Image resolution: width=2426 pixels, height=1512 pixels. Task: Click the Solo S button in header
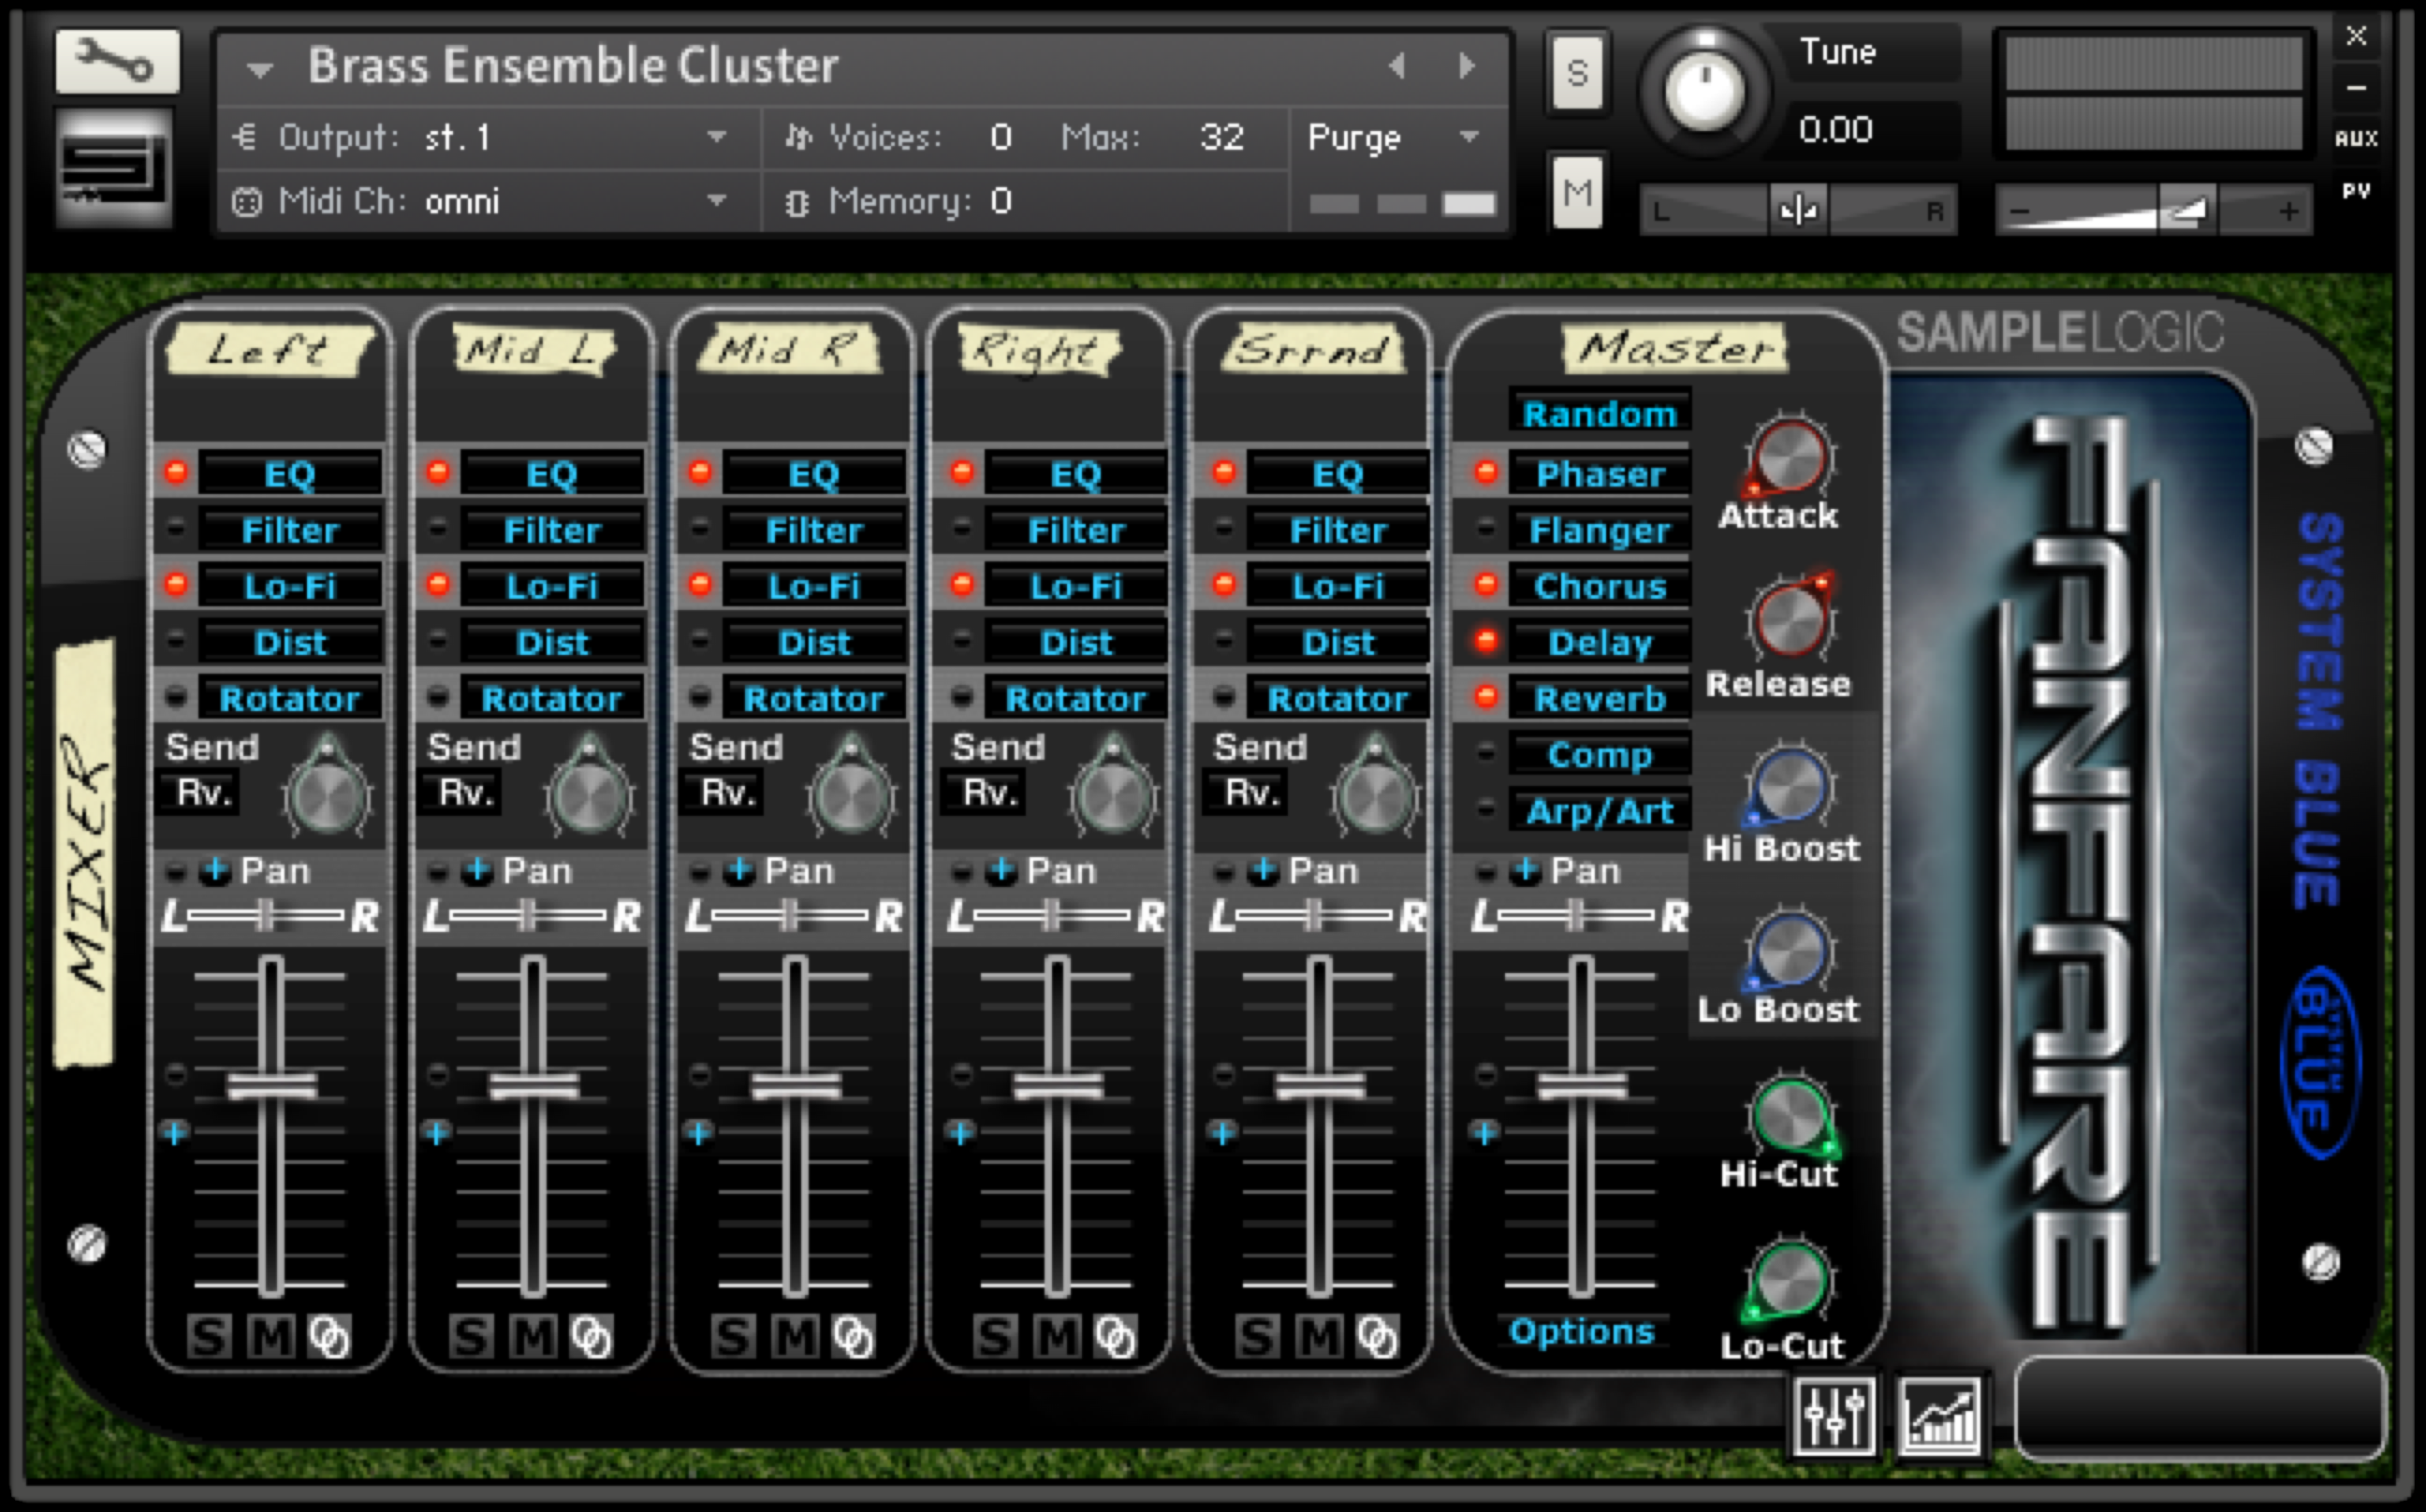pyautogui.click(x=1577, y=72)
